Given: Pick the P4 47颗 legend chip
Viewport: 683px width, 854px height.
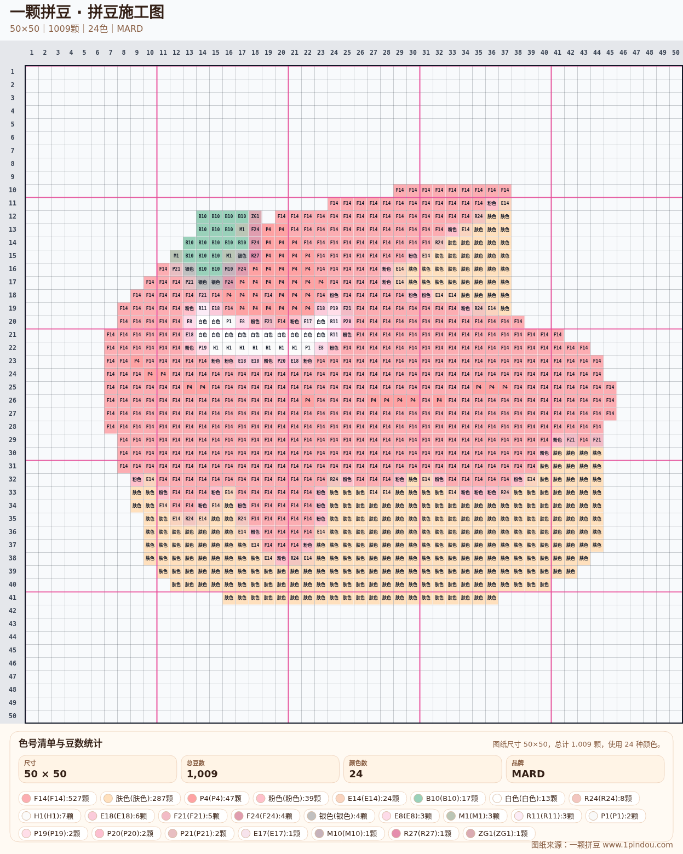Looking at the screenshot, I should [216, 798].
